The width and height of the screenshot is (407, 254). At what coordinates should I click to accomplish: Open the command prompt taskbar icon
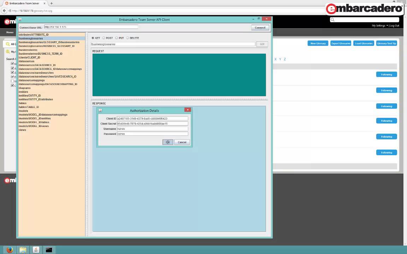pyautogui.click(x=49, y=250)
